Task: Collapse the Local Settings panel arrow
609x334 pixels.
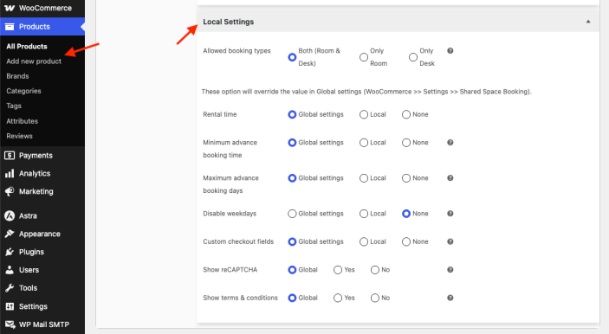Action: [588, 22]
